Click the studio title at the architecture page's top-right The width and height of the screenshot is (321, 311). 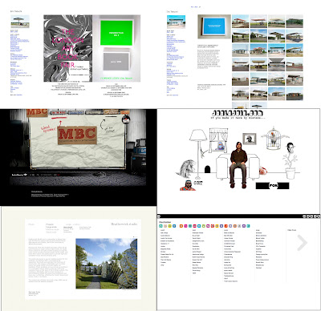pos(124,224)
